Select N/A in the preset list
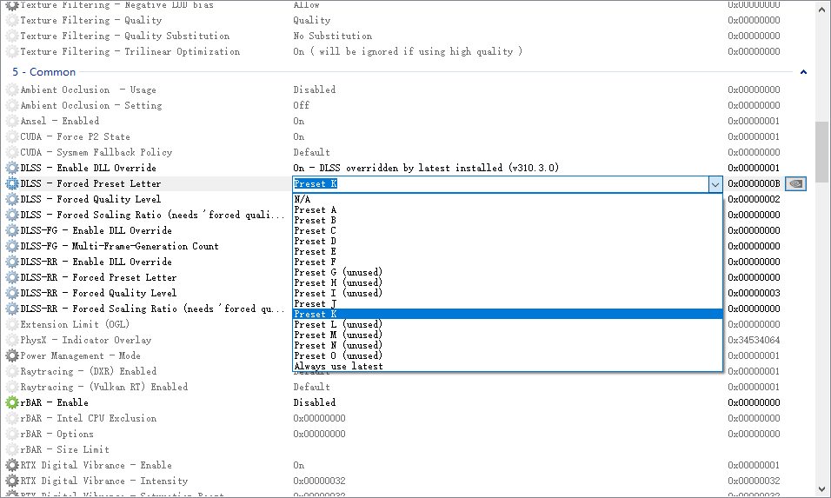Image resolution: width=831 pixels, height=498 pixels. 302,199
